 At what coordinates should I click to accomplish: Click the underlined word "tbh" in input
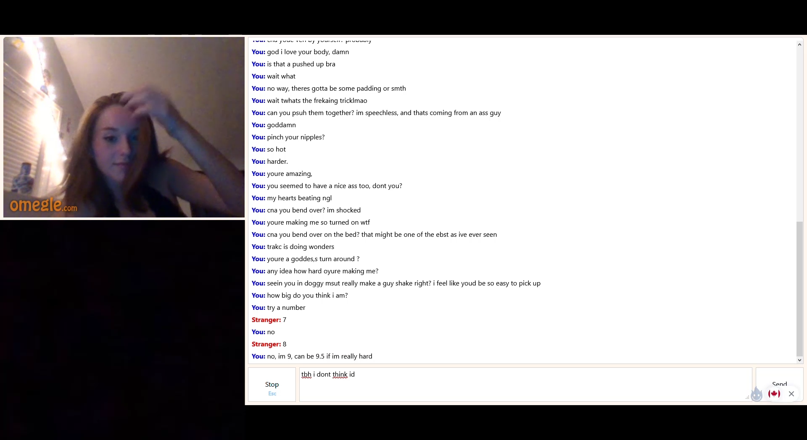(306, 375)
